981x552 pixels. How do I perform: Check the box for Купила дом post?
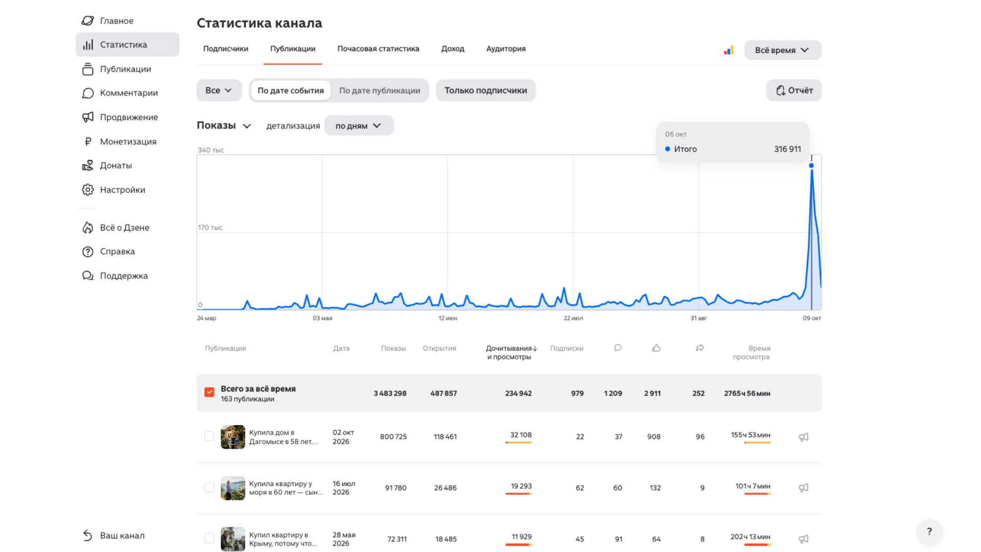click(209, 436)
